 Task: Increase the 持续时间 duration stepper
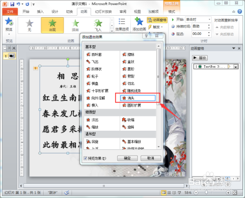[x=209, y=25]
